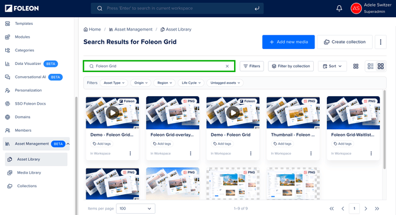Open options menu for Foleon Grid-Waitlist card
This screenshot has width=396, height=215.
pos(371,154)
